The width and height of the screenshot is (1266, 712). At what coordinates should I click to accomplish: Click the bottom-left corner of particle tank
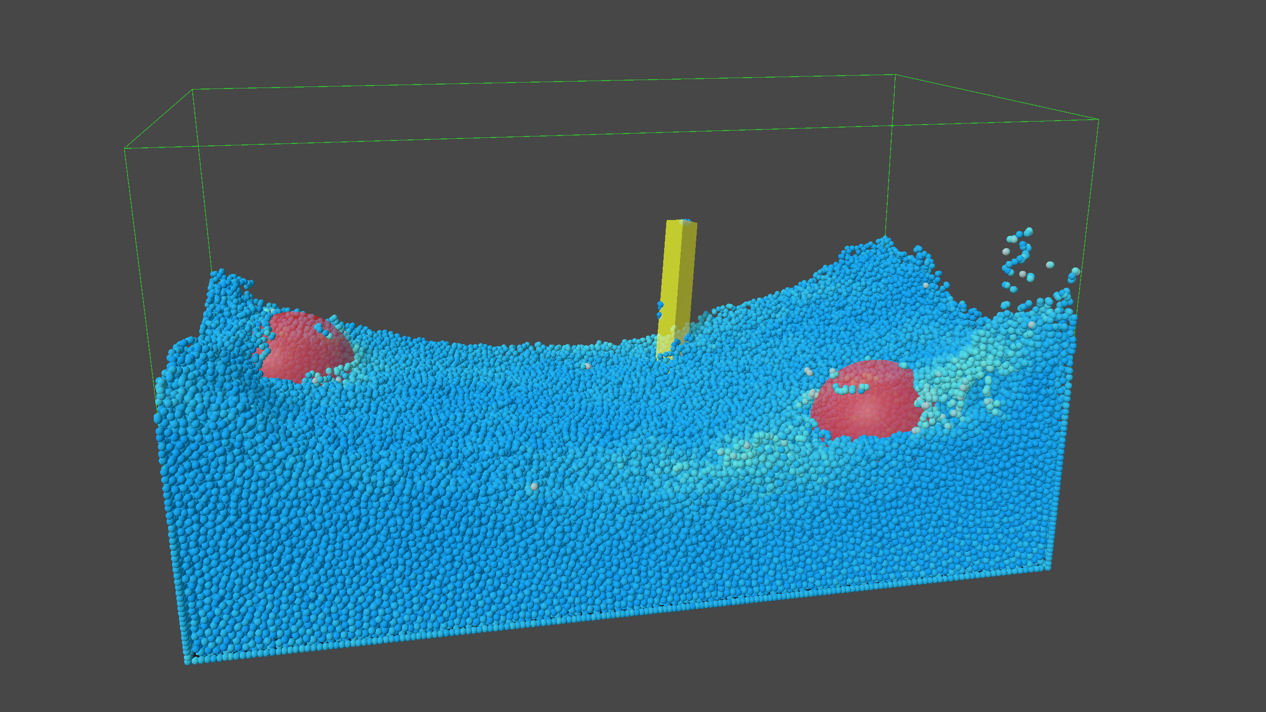coord(188,661)
